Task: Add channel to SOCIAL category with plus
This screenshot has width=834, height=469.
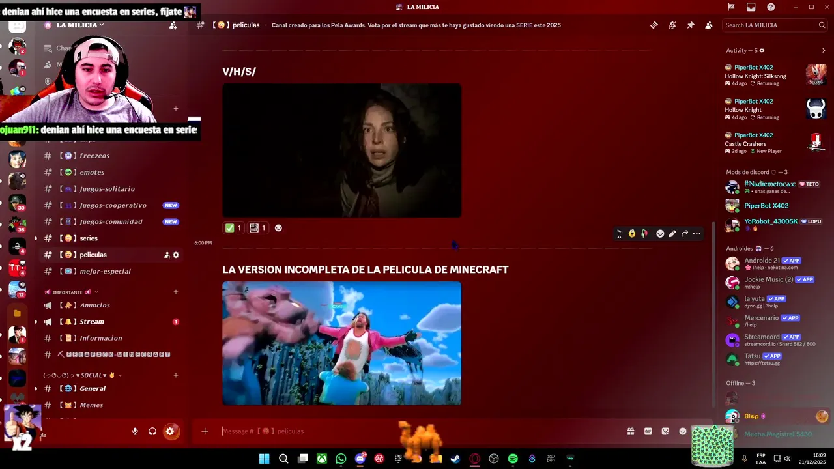Action: tap(176, 375)
